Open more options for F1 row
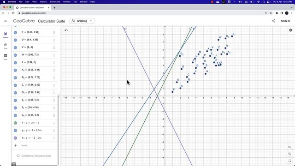Image resolution: width=295 pixels, height=166 pixels. [x=54, y=107]
